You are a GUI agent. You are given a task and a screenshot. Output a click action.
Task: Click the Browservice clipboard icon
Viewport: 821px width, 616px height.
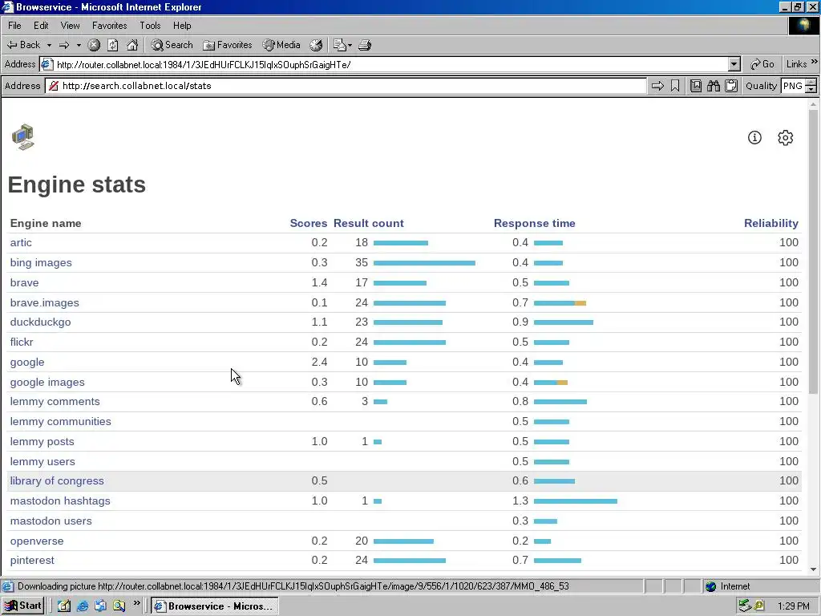[731, 86]
